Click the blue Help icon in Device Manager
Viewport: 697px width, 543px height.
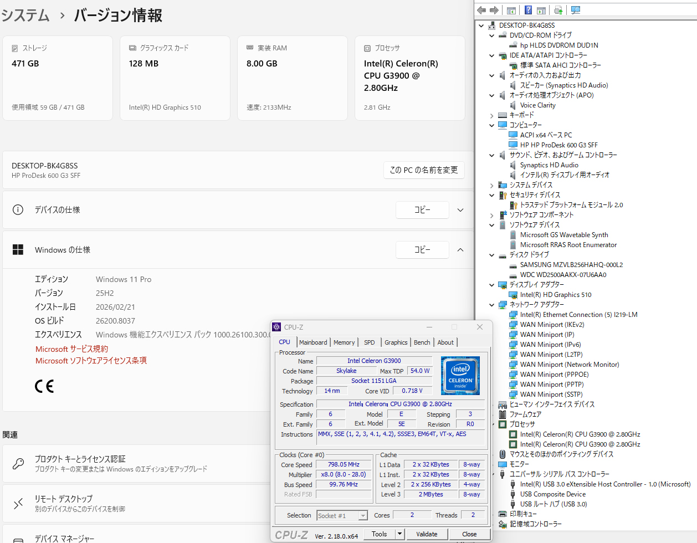point(528,10)
